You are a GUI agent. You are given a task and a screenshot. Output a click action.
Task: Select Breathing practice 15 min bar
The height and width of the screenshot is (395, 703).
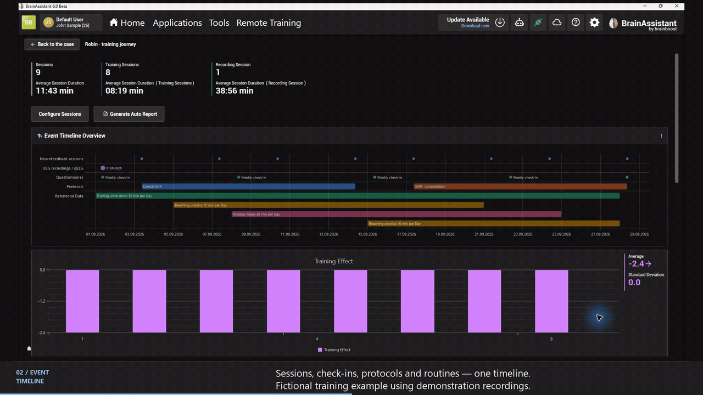tap(494, 224)
